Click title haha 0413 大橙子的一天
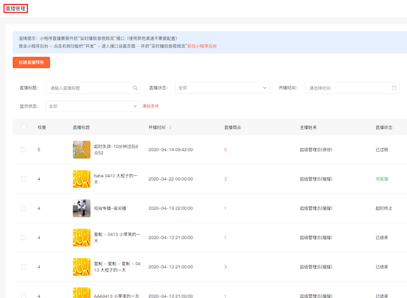Screen dimensions: 407x298 tap(116, 179)
